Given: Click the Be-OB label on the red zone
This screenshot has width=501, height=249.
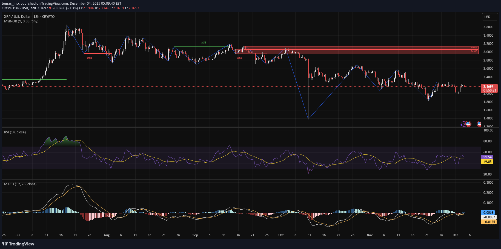Looking at the screenshot, I should 474,47.
